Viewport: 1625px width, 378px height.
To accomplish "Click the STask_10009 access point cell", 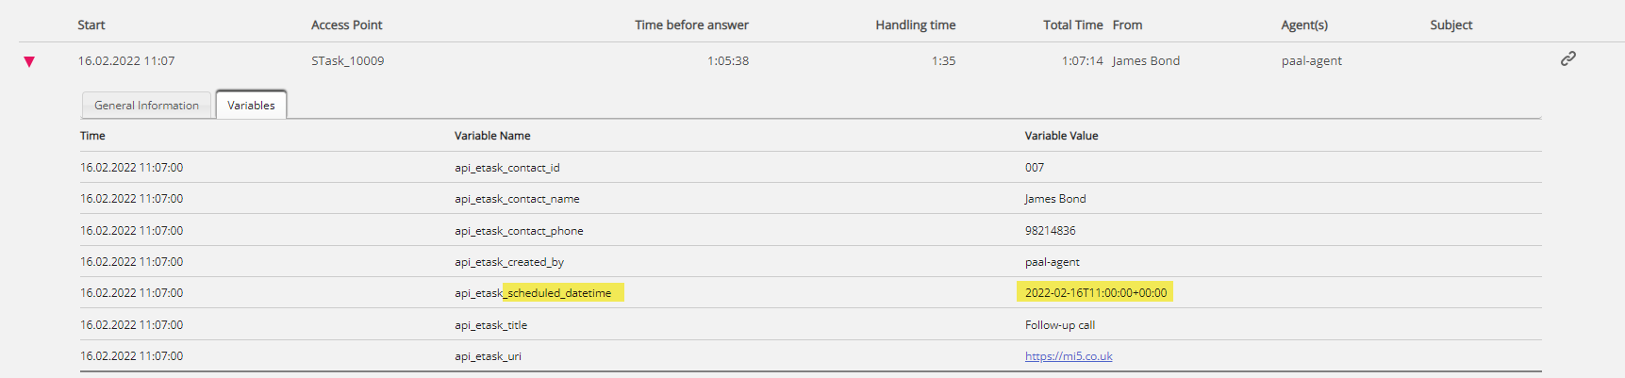I will pos(347,61).
